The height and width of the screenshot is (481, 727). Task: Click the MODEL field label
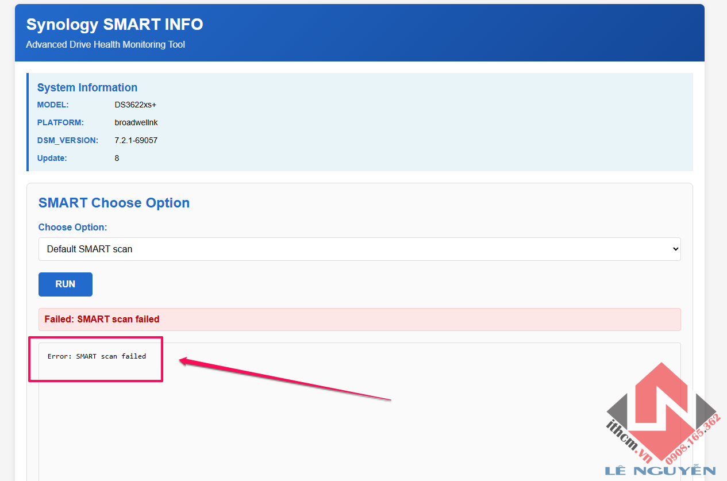coord(53,105)
